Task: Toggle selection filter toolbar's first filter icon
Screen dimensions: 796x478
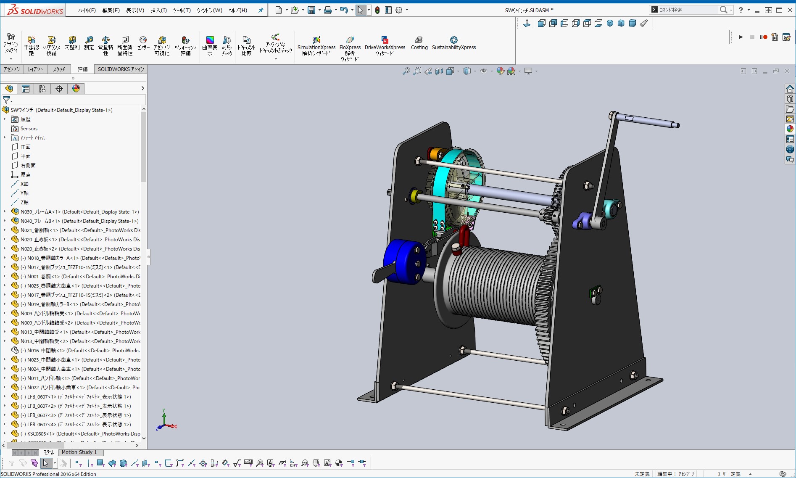Action: tap(12, 463)
